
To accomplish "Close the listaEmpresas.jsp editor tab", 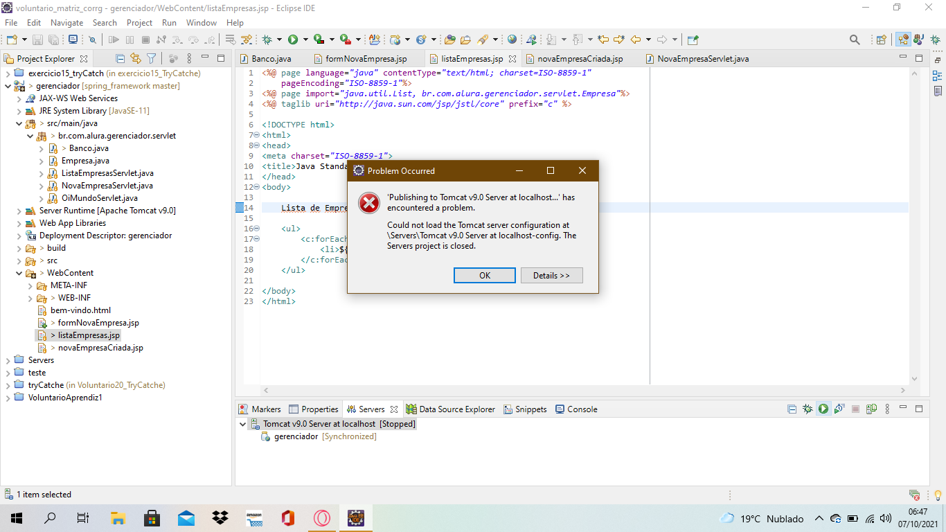I will (x=512, y=60).
